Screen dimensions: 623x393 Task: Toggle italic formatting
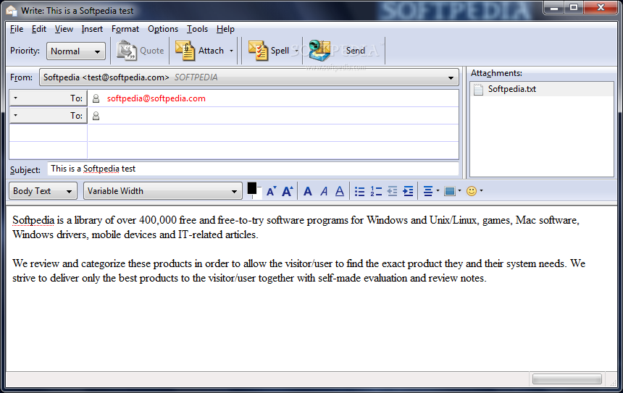click(324, 191)
